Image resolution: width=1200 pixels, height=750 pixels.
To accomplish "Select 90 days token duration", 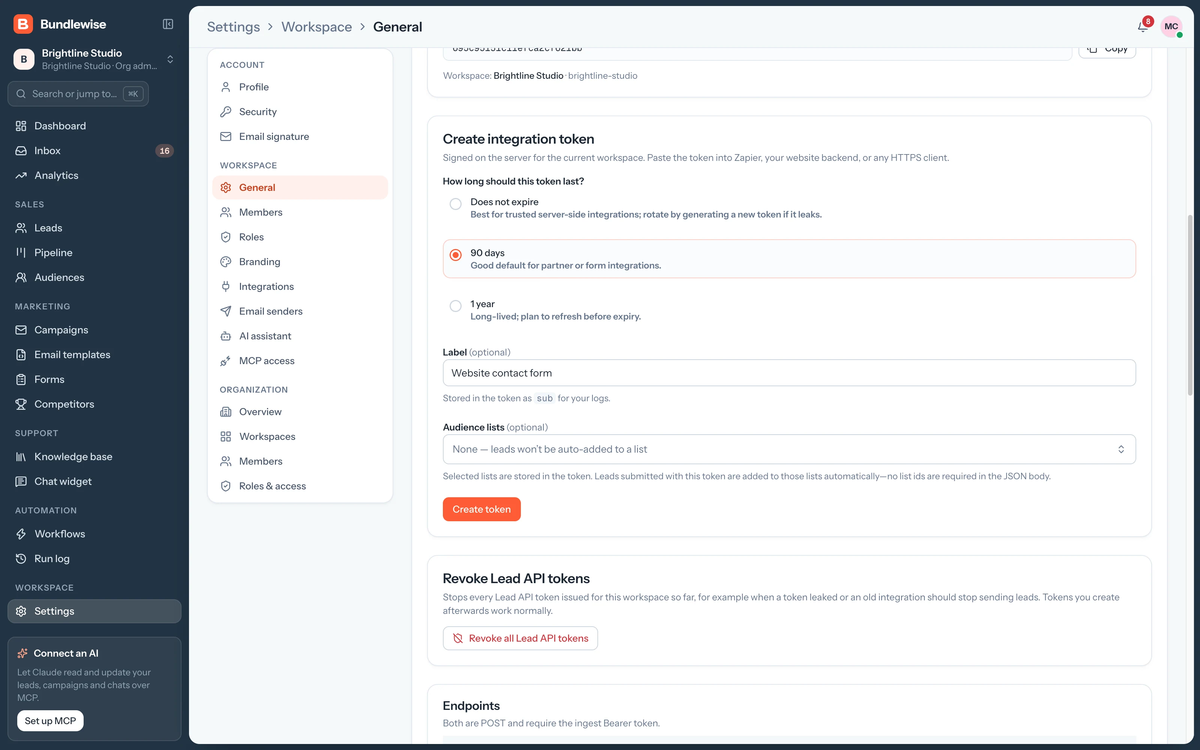I will (455, 255).
